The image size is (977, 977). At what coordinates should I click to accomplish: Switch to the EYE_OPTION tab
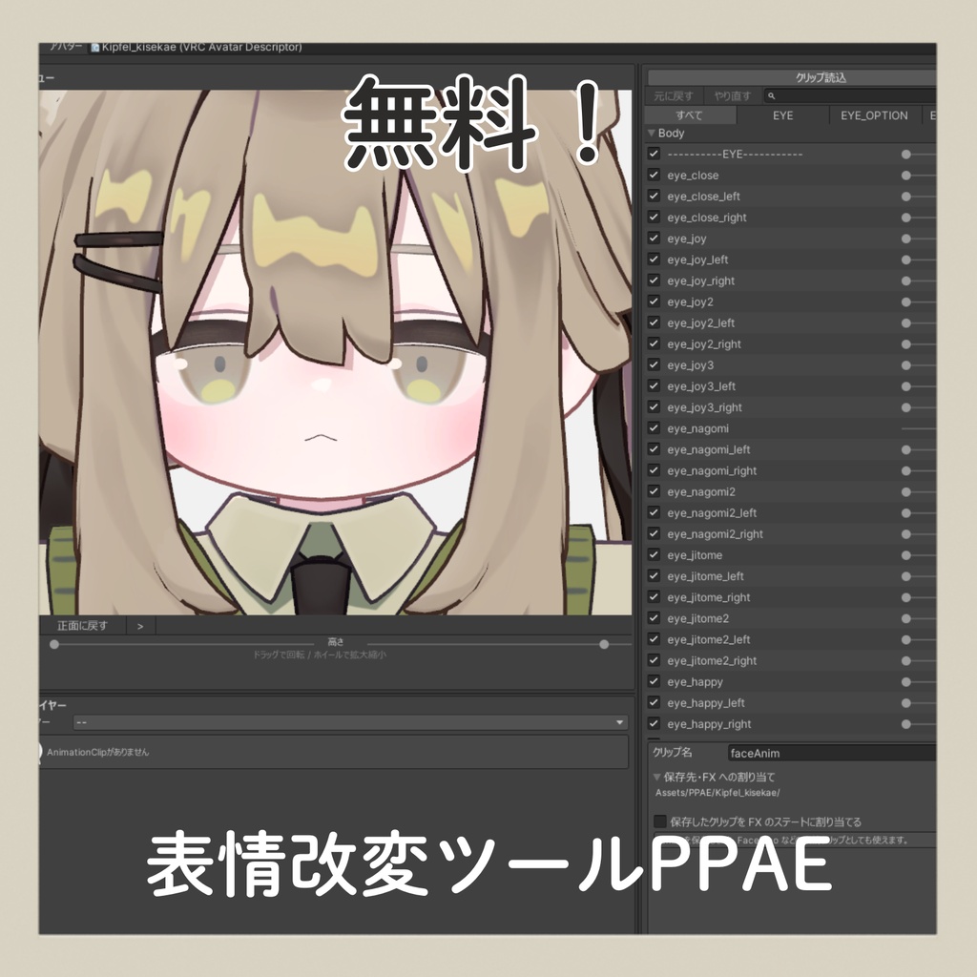pyautogui.click(x=874, y=115)
